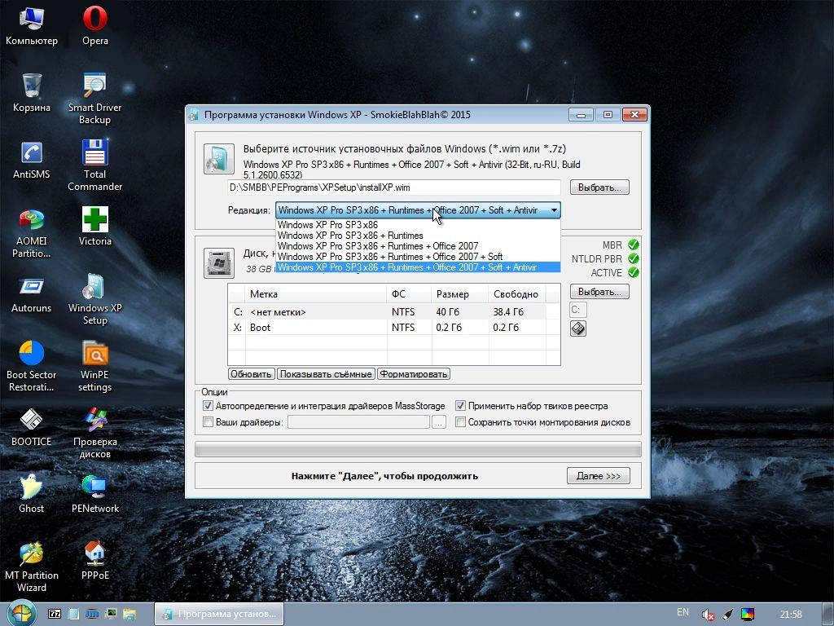Click the installXP.wim path field
This screenshot has width=834, height=626.
(393, 187)
